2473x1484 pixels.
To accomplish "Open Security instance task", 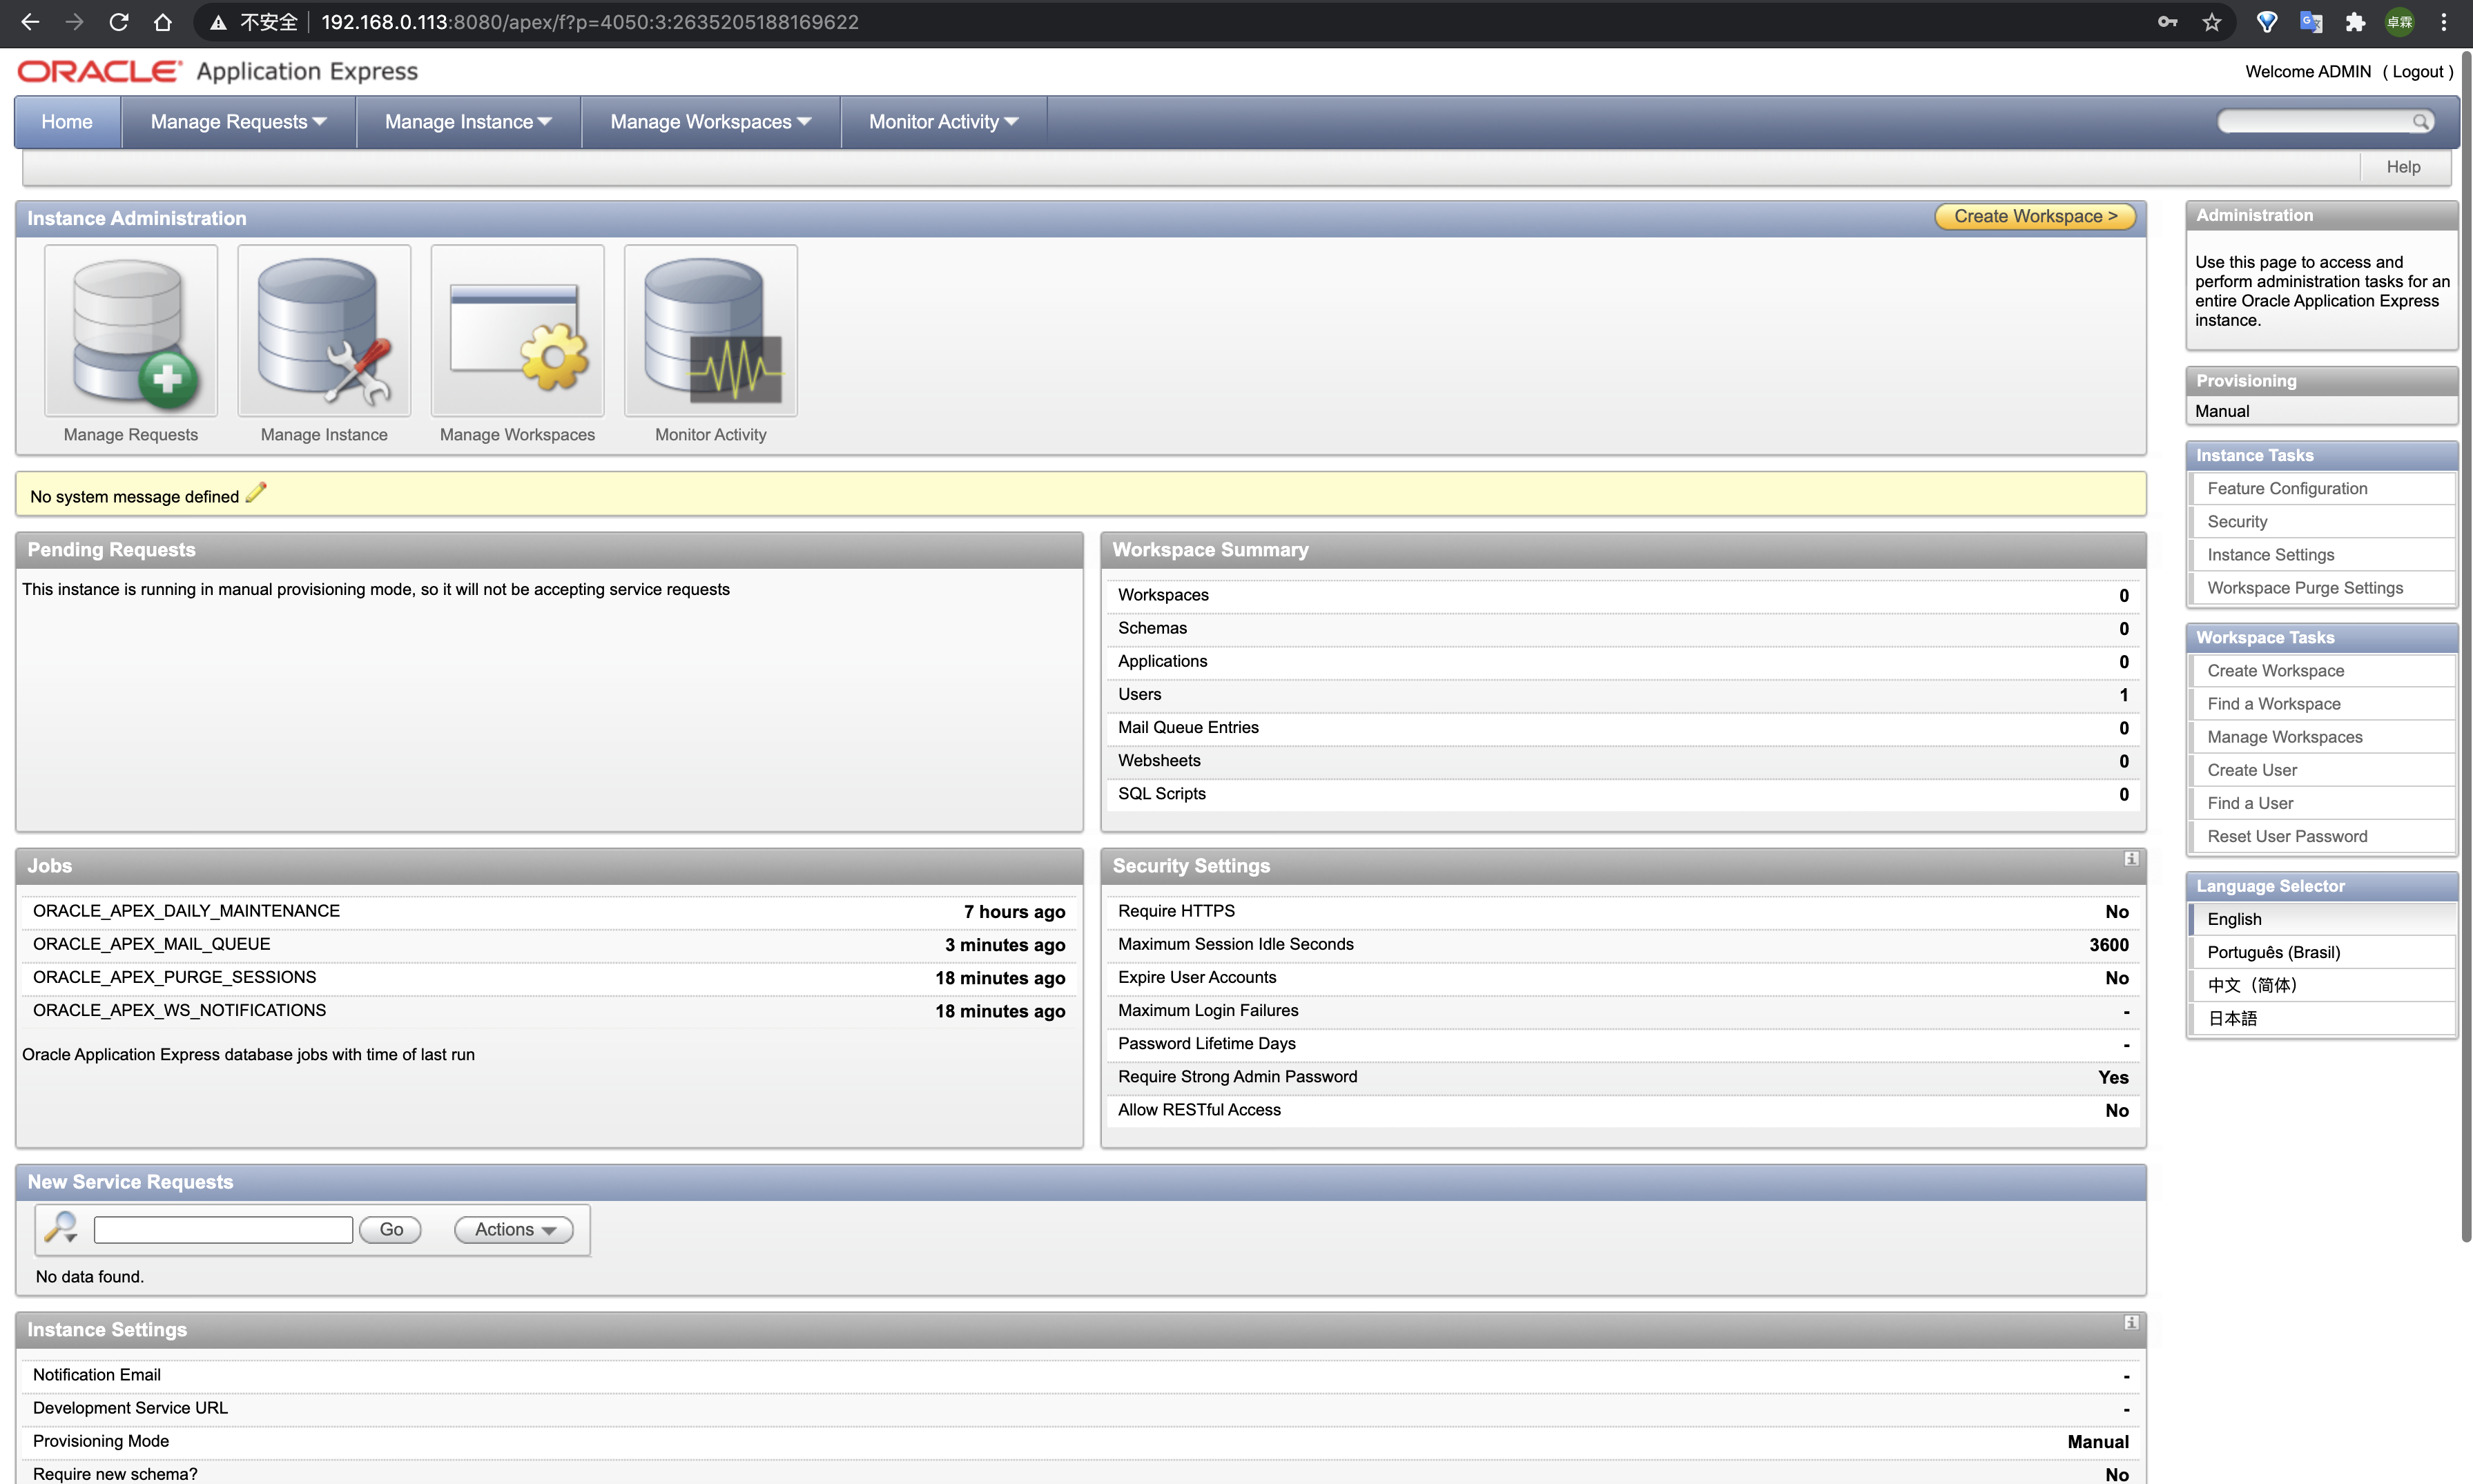I will click(x=2321, y=521).
